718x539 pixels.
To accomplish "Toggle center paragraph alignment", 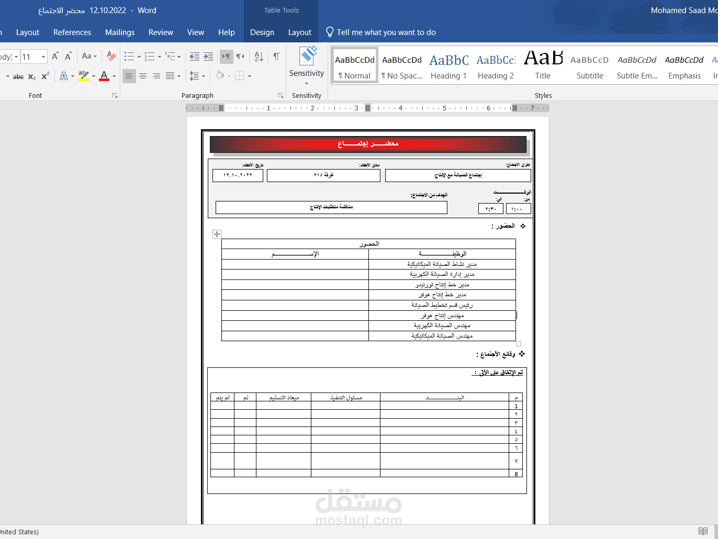I will [142, 76].
